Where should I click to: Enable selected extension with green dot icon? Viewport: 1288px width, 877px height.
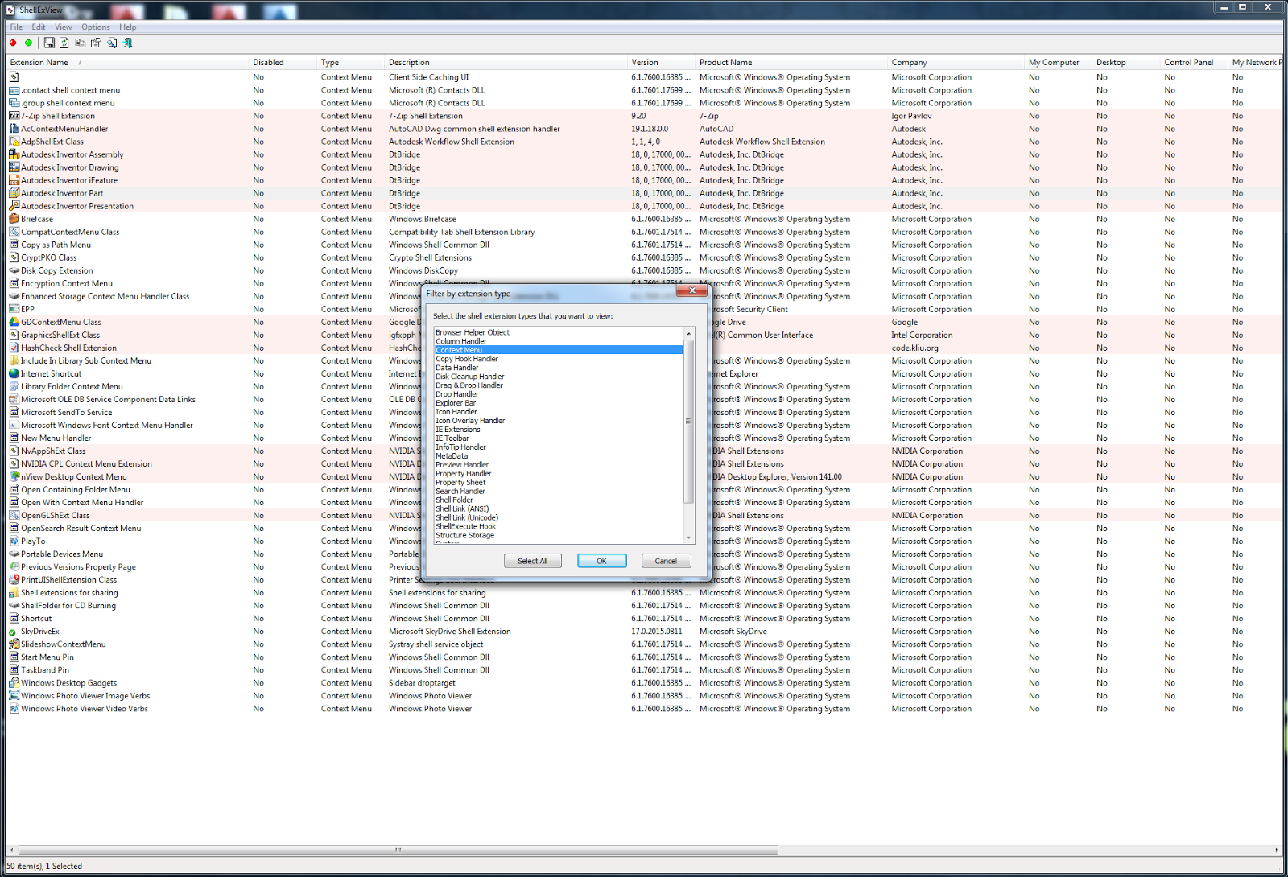pos(28,43)
